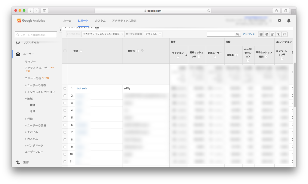This screenshot has width=308, height=184.
Task: Click help icon next to 参照元 column header
Action: [x=137, y=51]
